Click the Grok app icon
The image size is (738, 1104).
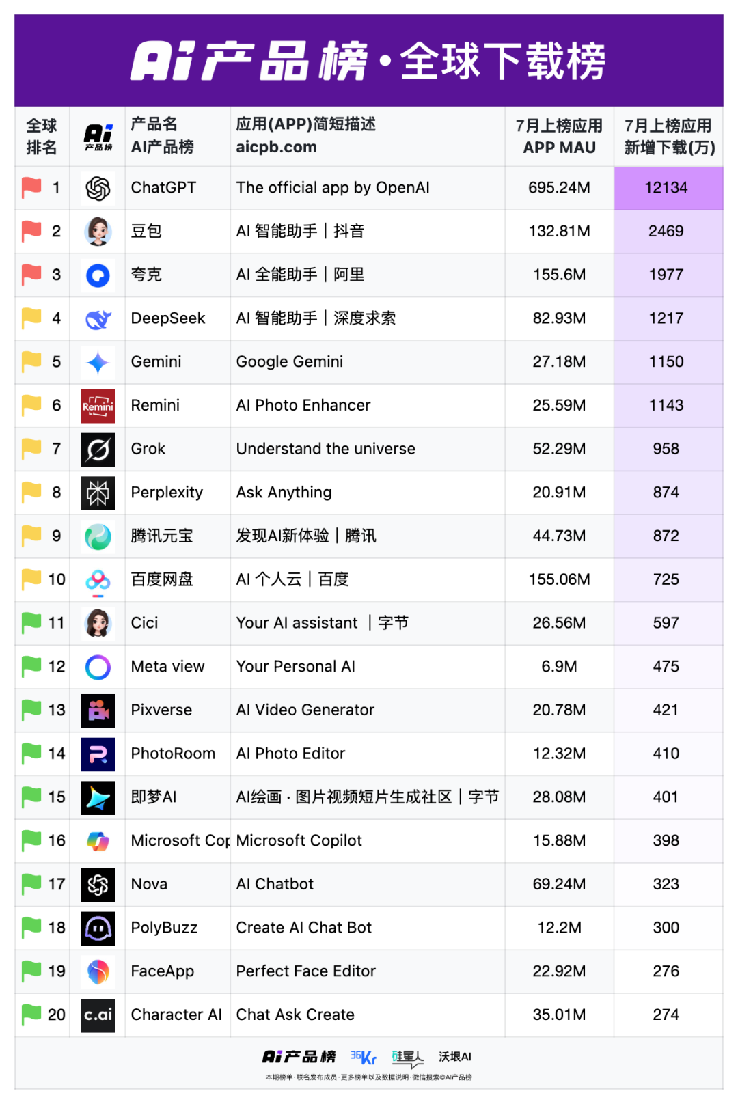tap(98, 450)
